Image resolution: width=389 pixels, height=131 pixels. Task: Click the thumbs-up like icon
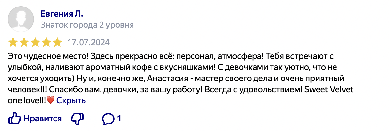tap(15, 119)
